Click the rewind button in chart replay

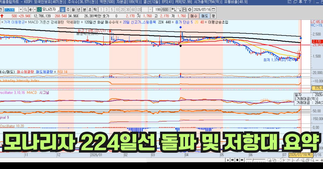pyautogui.click(x=232, y=160)
